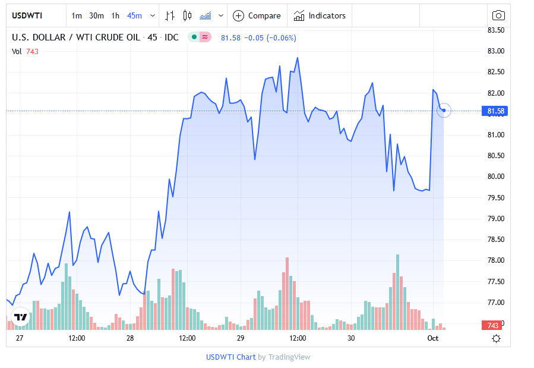534x368 pixels.
Task: Click the blue 81.58 price axis label
Action: (x=494, y=111)
